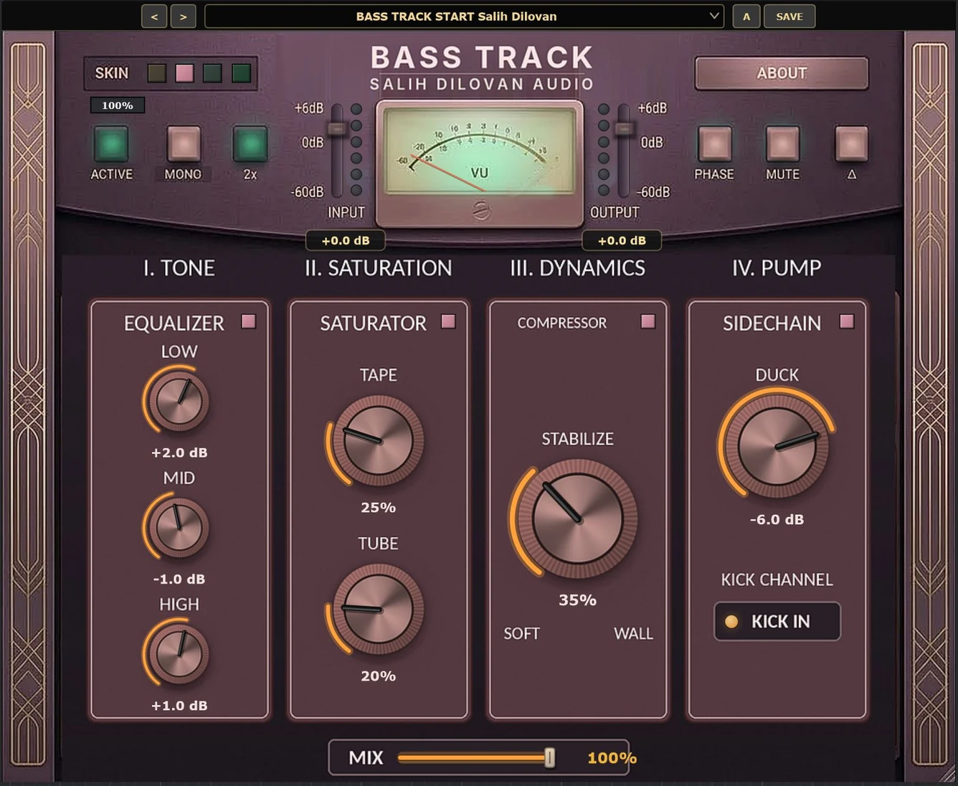Toggle the Active power button
The height and width of the screenshot is (786, 958).
point(111,143)
